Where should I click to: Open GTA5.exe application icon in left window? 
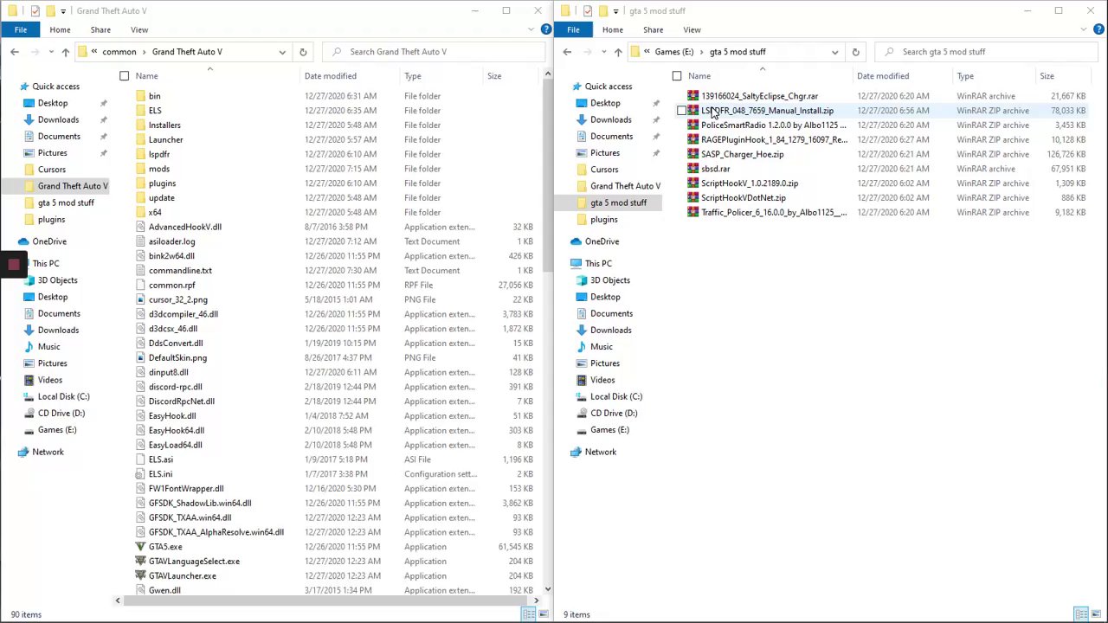pyautogui.click(x=140, y=547)
